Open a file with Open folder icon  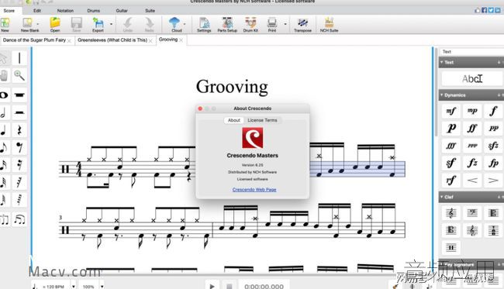click(x=55, y=25)
